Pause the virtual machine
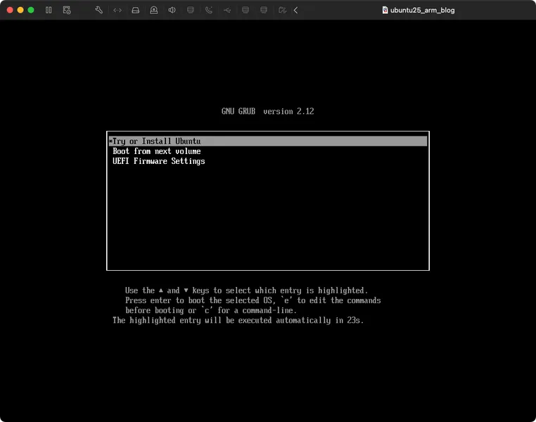 49,11
